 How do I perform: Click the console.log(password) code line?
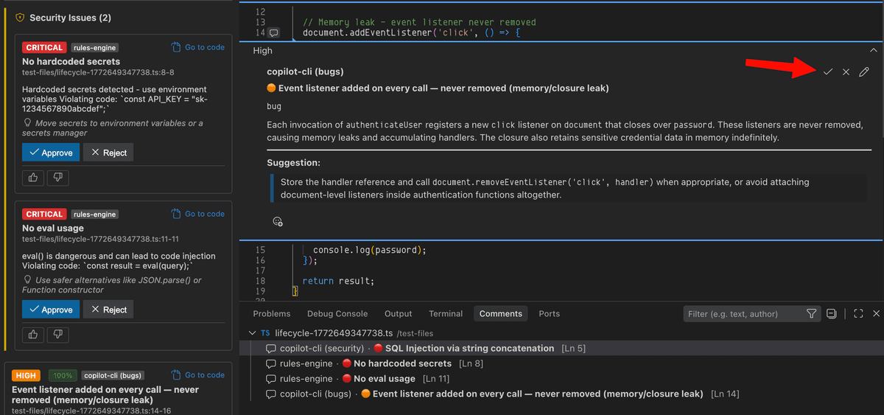click(370, 250)
